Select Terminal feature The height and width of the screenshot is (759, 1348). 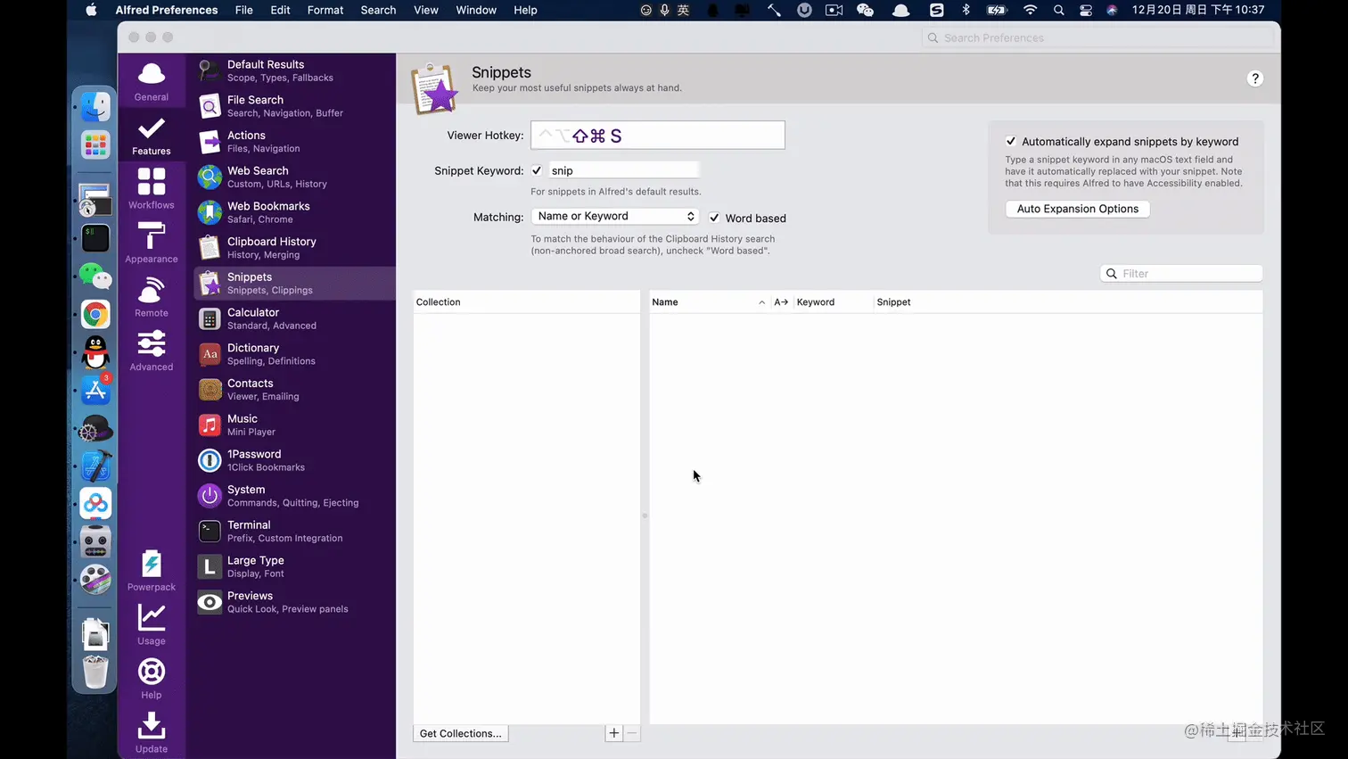click(294, 531)
